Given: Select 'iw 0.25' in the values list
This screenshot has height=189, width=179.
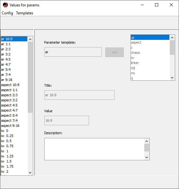Looking at the screenshot, I should tap(14, 136).
